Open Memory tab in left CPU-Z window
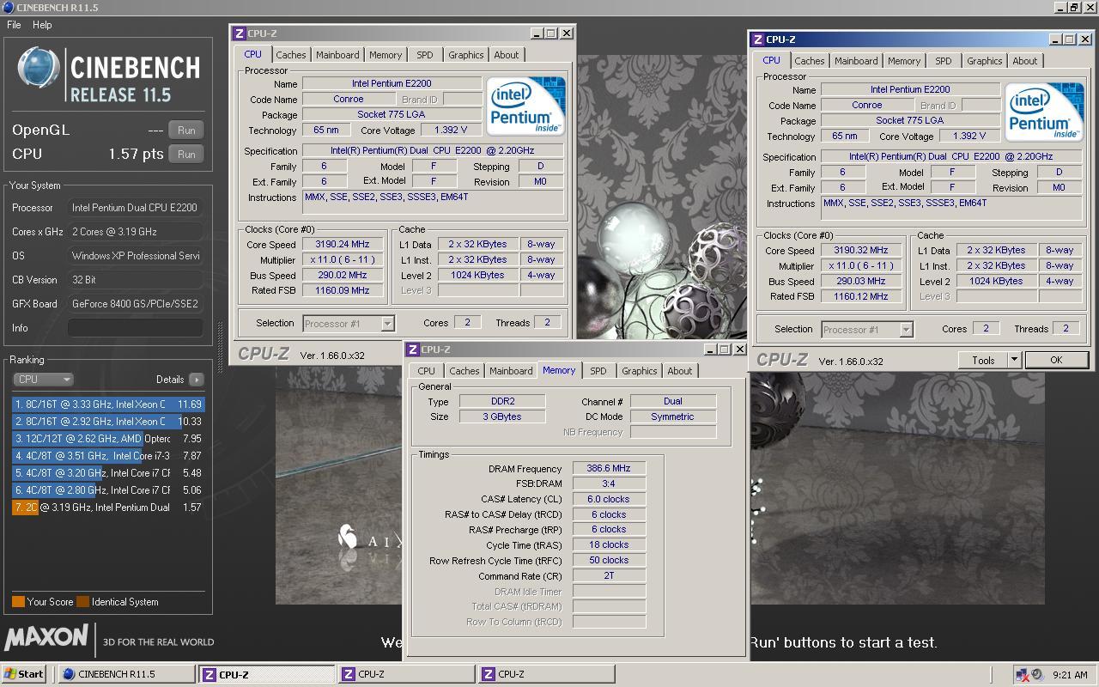This screenshot has width=1099, height=687. (386, 55)
